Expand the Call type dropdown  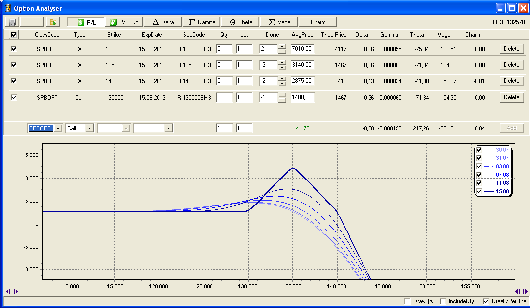point(89,128)
